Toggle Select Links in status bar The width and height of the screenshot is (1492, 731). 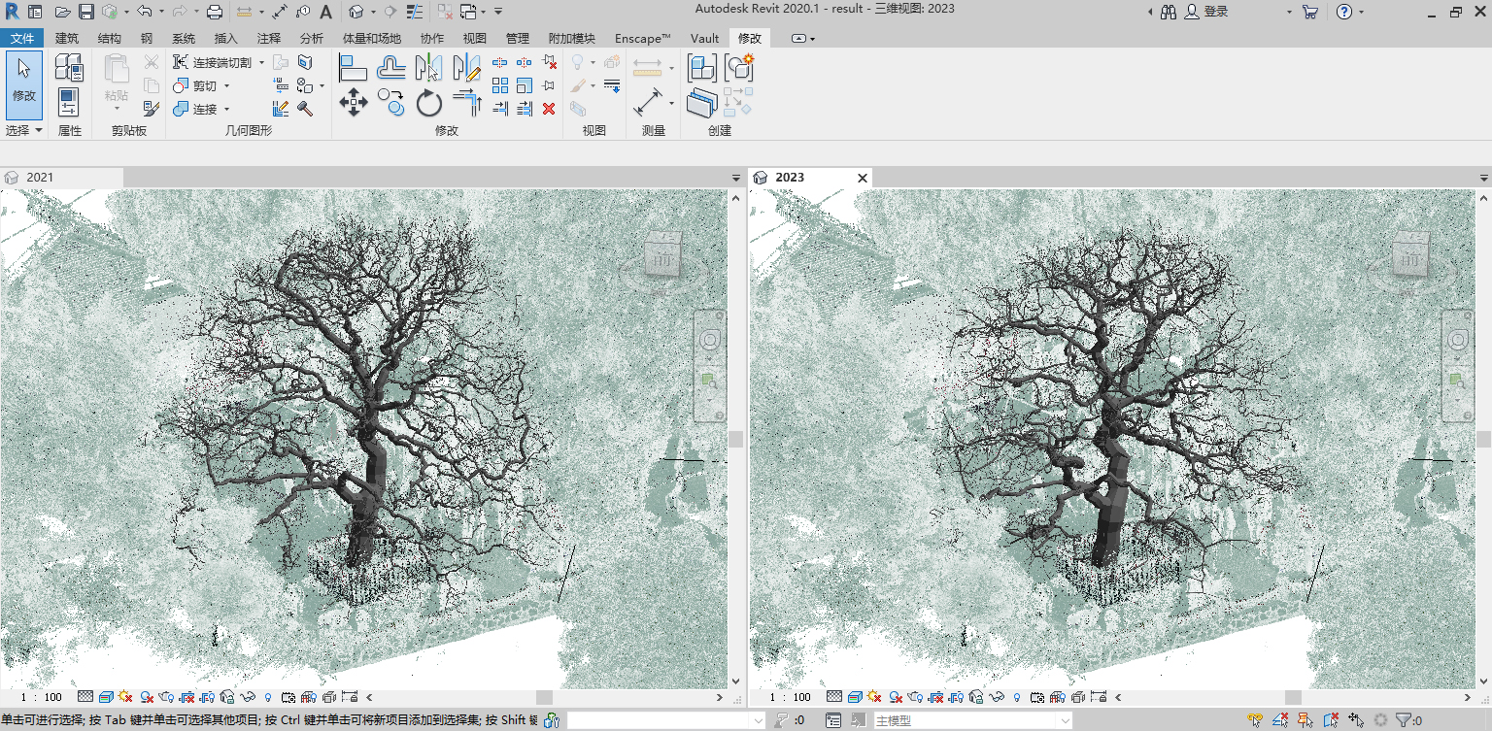1256,720
